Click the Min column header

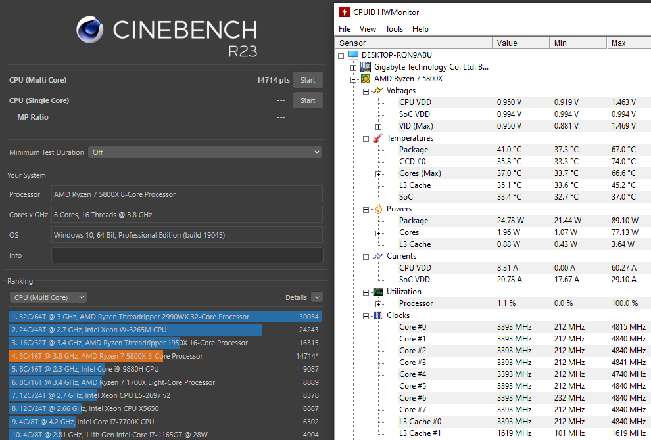point(579,43)
